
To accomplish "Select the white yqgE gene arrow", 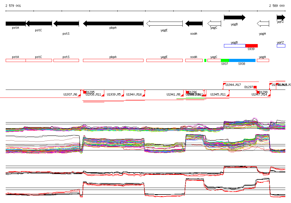I will click(165, 24).
